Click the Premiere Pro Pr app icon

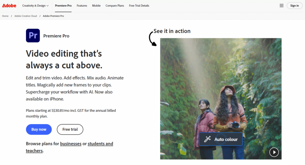point(33,36)
